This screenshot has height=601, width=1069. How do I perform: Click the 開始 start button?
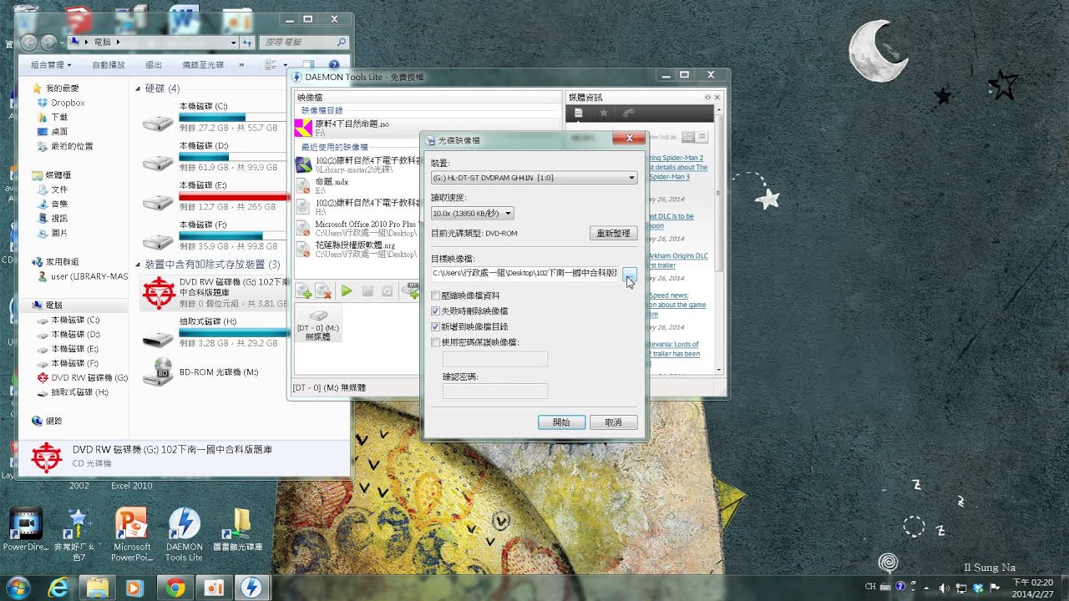click(561, 422)
